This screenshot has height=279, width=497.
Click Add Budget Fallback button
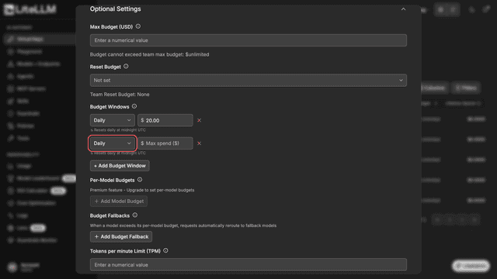[121, 236]
